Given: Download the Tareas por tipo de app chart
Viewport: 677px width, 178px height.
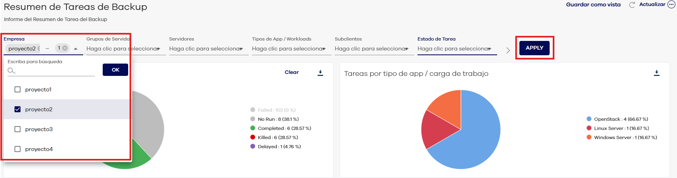Looking at the screenshot, I should (x=657, y=73).
